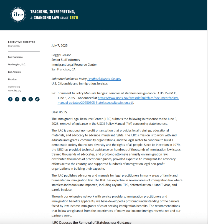Select the San Antonio office label
This screenshot has width=208, height=224.
coord(14,72)
